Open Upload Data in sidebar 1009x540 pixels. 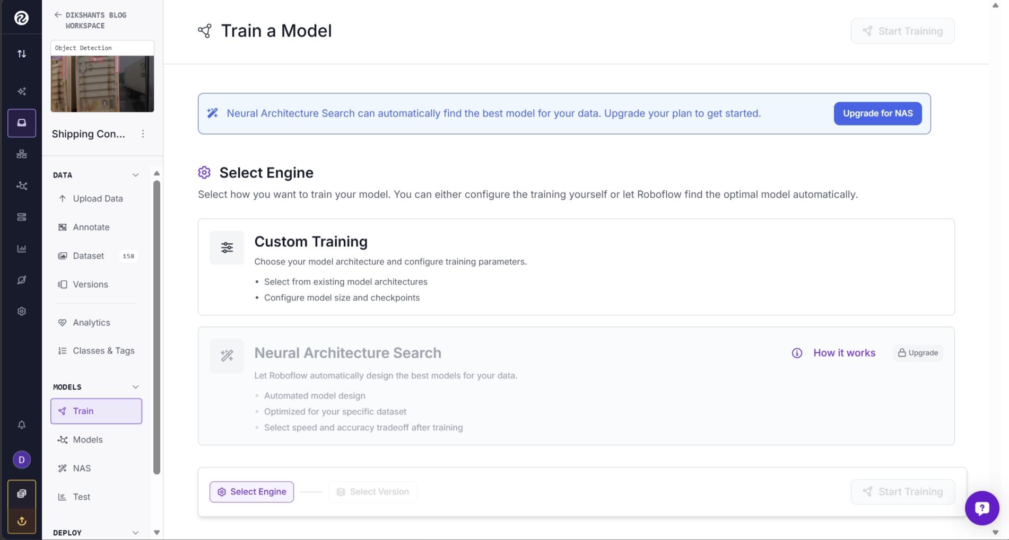(x=96, y=198)
